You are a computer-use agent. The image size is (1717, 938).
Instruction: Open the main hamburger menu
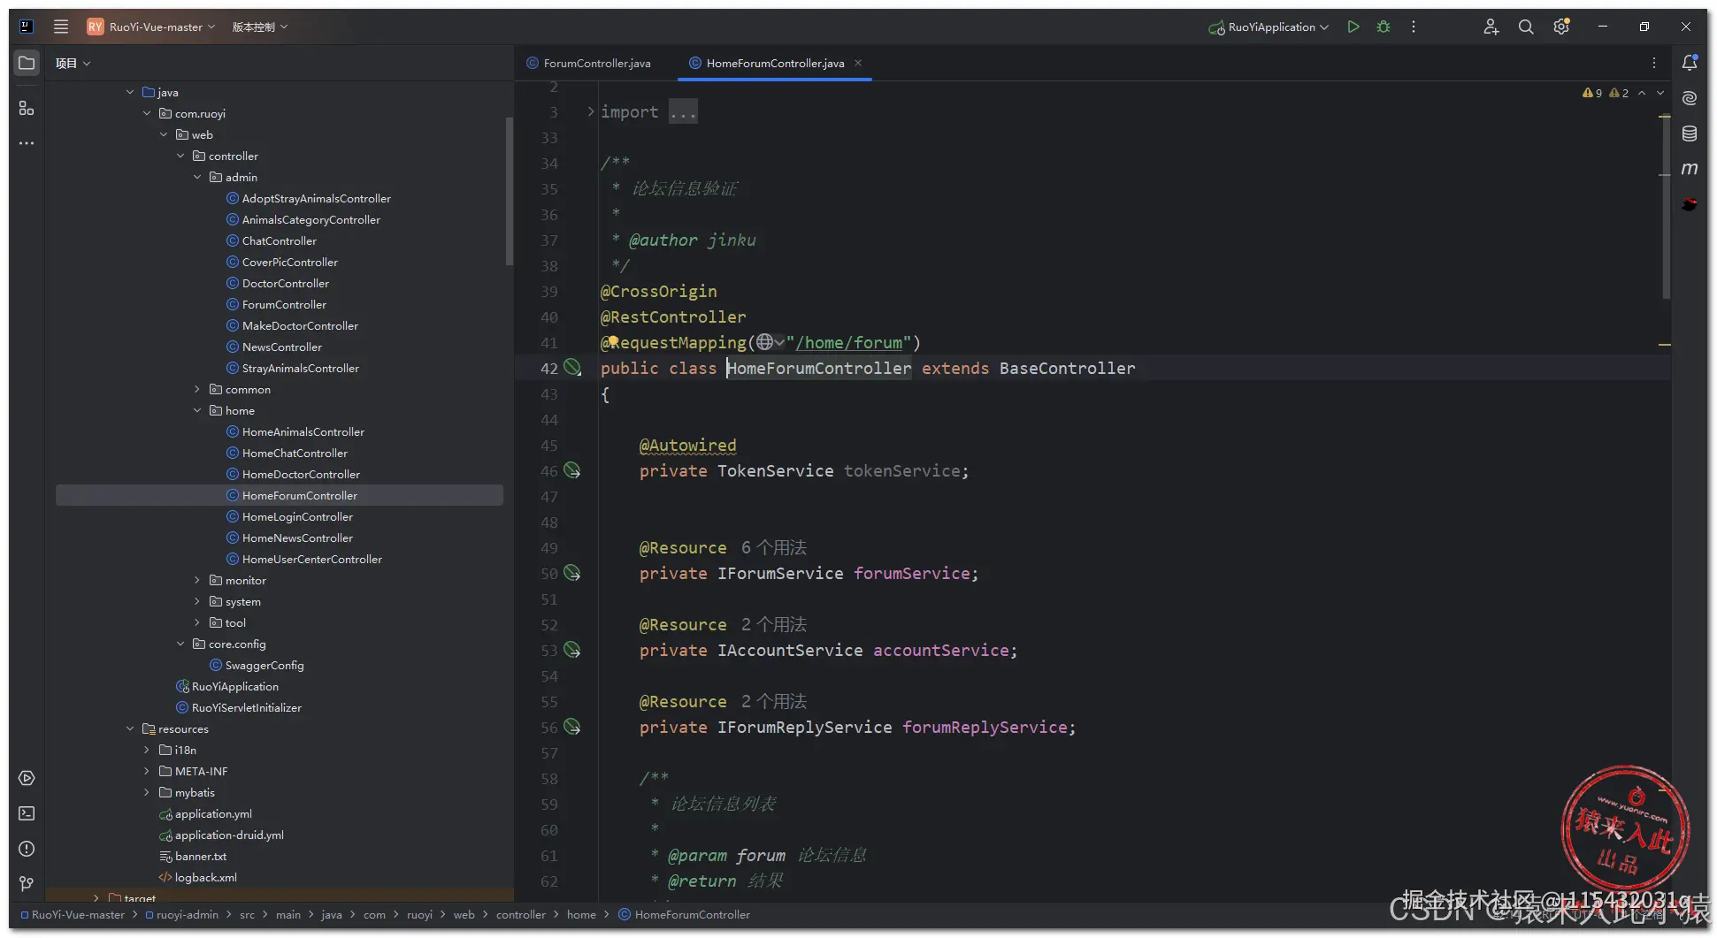[x=61, y=27]
